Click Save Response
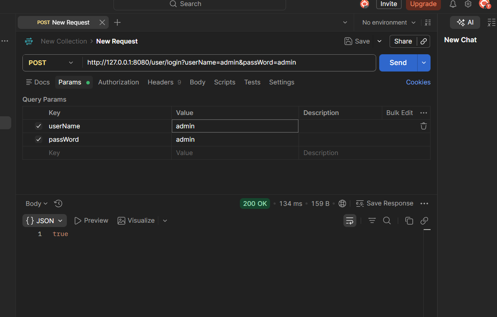Viewport: 497px width, 317px height. coord(384,203)
